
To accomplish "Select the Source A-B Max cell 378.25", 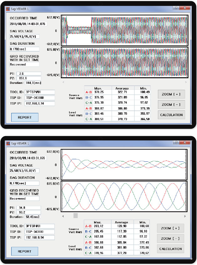I will coord(98,93).
